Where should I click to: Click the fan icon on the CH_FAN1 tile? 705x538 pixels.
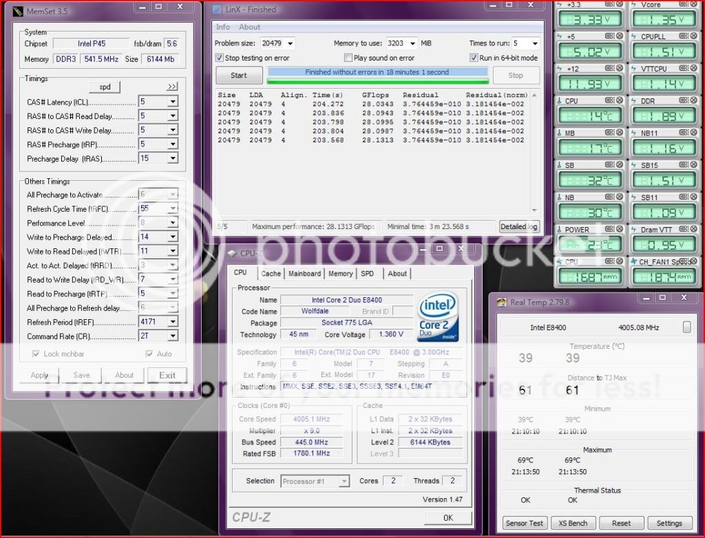pyautogui.click(x=634, y=261)
